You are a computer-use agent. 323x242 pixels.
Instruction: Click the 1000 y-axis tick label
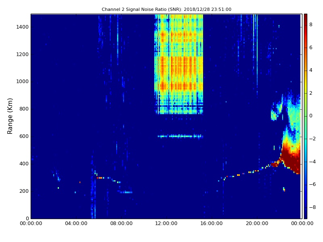[23, 81]
